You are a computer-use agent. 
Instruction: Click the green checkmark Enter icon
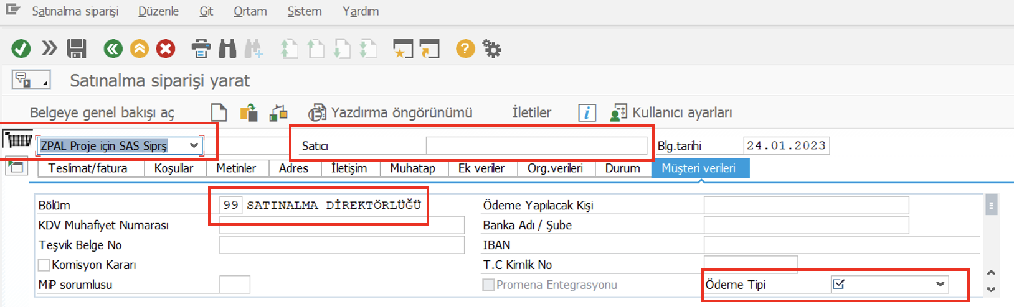[21, 48]
